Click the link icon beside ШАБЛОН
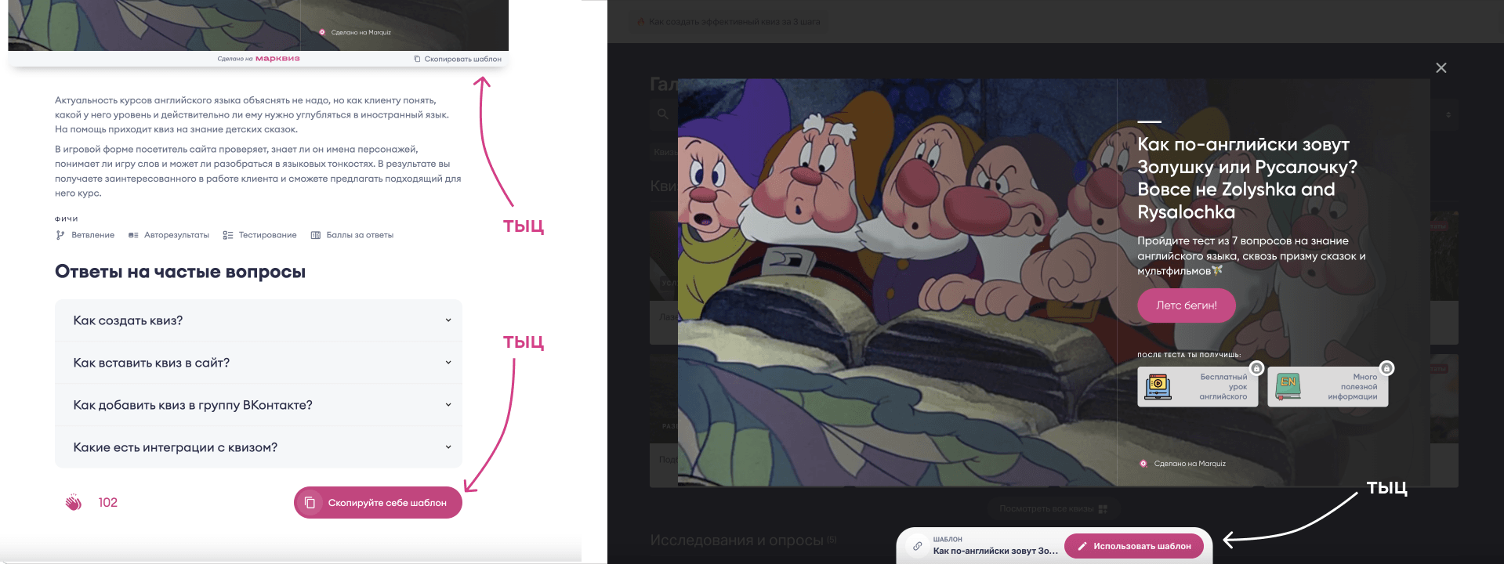This screenshot has height=564, width=1504. coord(917,546)
